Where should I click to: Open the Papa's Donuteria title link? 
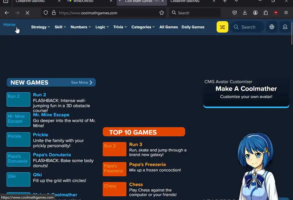52,155
